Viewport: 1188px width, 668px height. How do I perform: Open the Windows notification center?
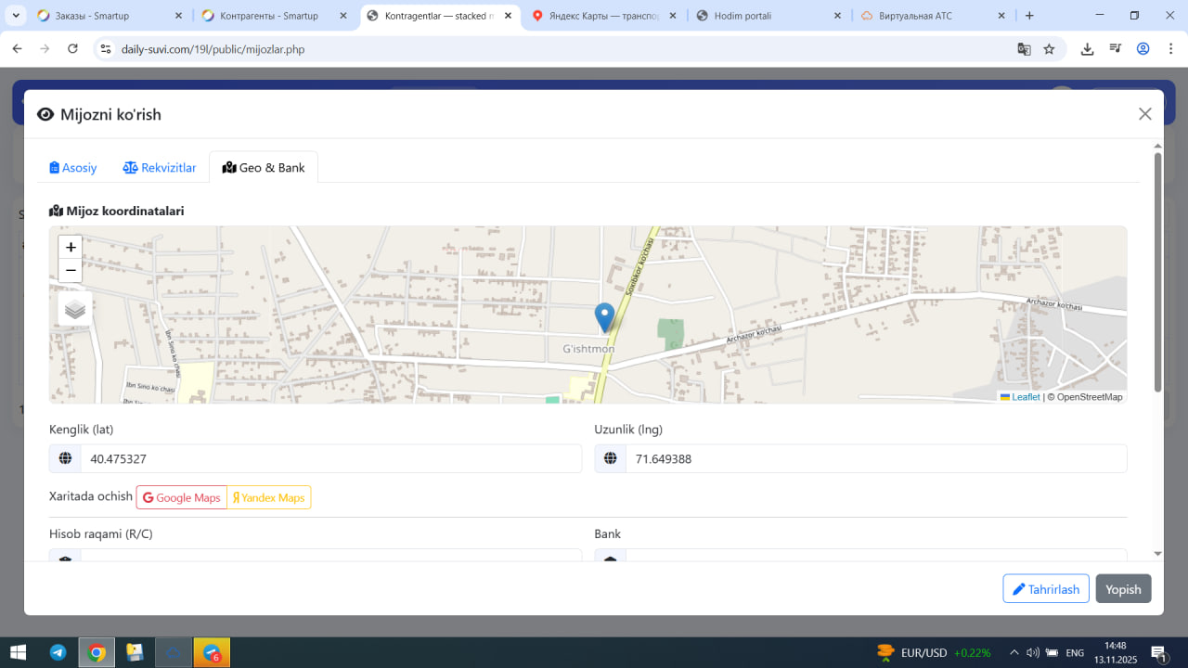point(1158,653)
